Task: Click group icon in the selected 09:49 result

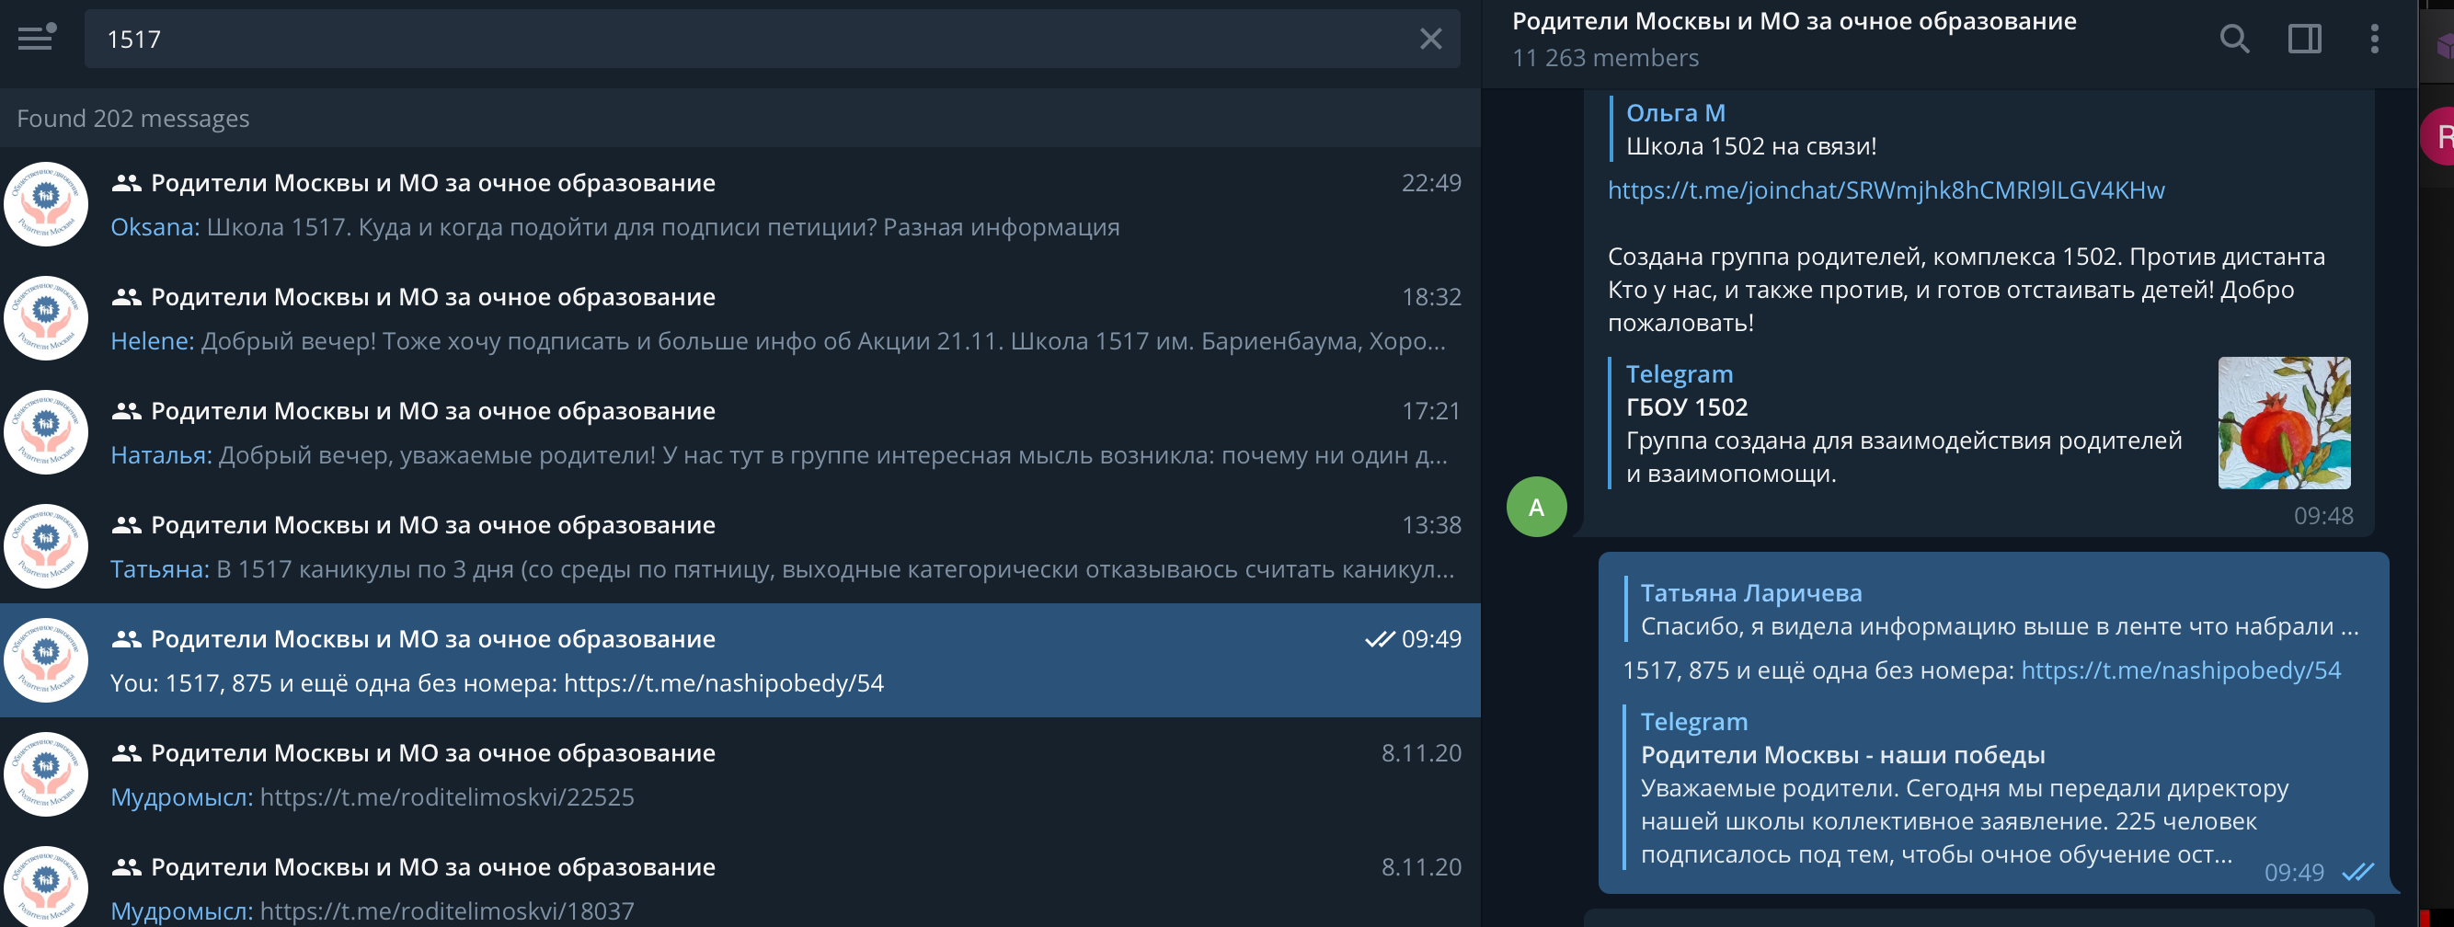Action: pyautogui.click(x=127, y=639)
